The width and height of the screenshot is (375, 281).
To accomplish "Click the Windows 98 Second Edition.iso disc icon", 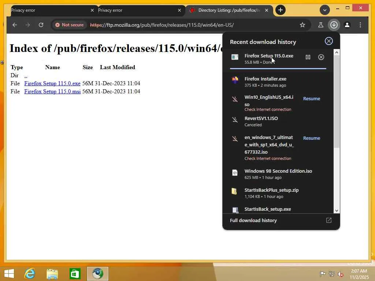I will click(235, 173).
